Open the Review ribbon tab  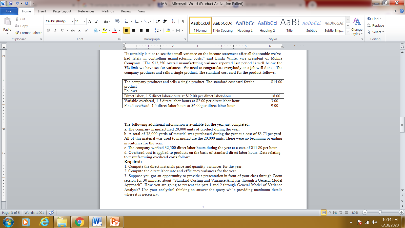126,11
